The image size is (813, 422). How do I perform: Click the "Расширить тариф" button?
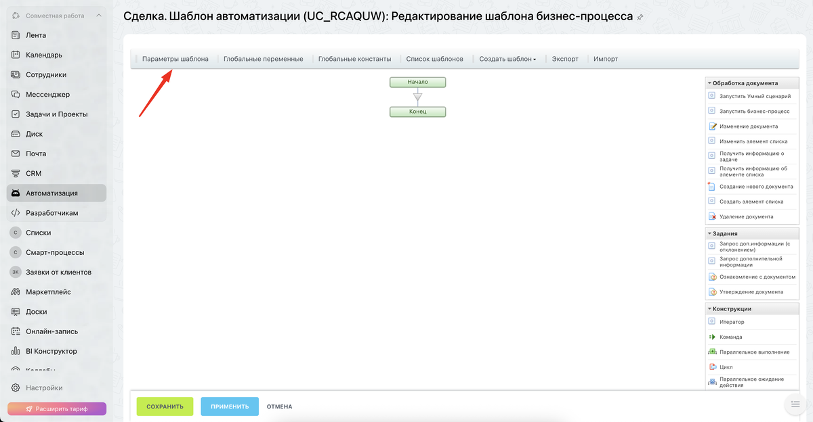click(56, 408)
